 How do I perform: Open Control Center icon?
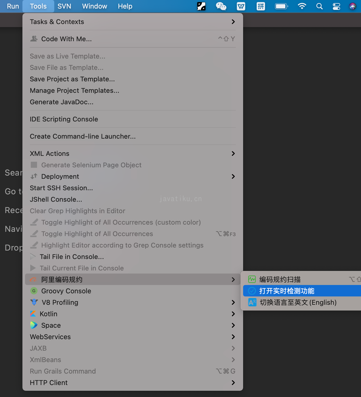[x=336, y=6]
